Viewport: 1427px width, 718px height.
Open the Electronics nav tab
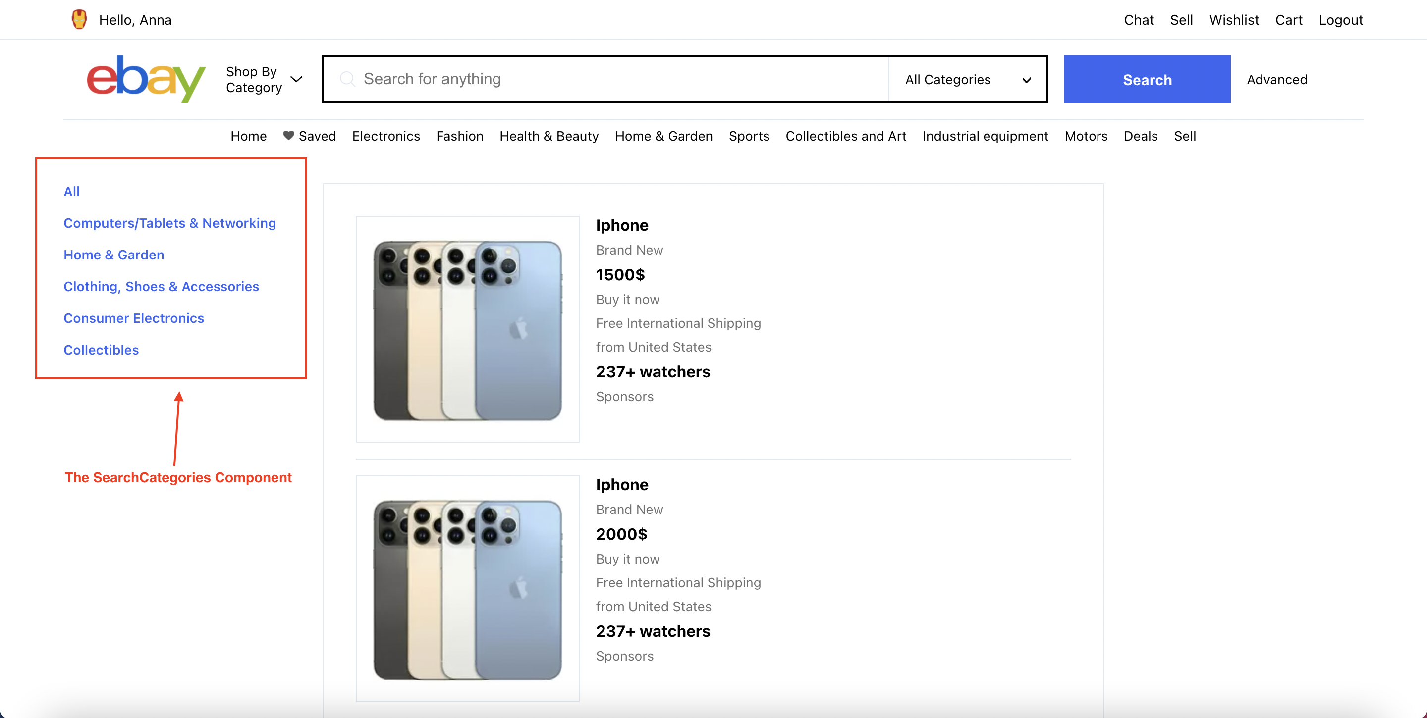click(x=385, y=136)
